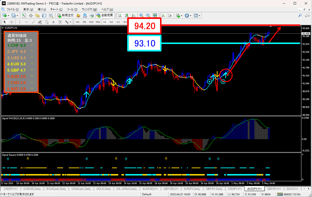Select the horizontal line drawing tool
The image size is (312, 197).
[x=27, y=22]
